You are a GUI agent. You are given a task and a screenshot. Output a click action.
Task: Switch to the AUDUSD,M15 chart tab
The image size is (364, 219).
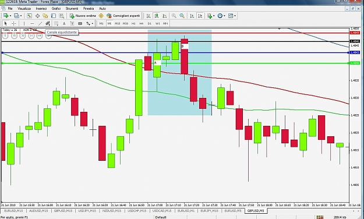tap(38, 211)
